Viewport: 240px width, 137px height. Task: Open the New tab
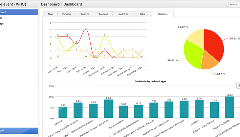click(x=50, y=14)
